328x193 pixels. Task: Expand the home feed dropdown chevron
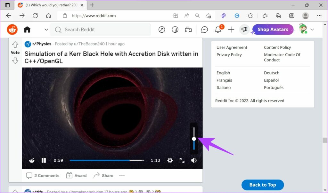(46, 29)
